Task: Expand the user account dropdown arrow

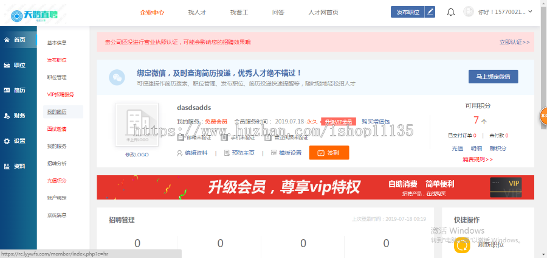Action: 530,12
